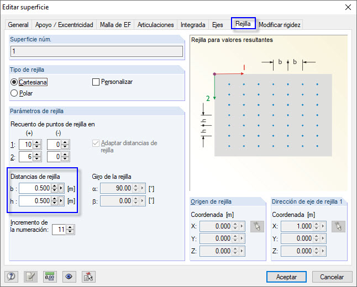
Task: Open the units and decimals icon
Action: pyautogui.click(x=50, y=277)
